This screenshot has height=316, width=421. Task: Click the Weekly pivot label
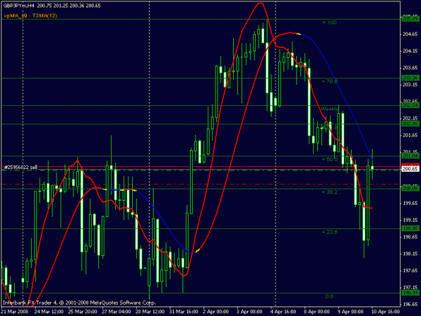click(x=329, y=109)
